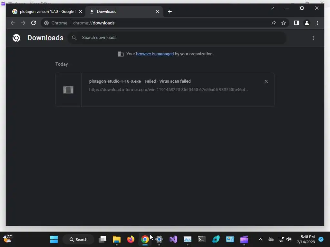Click the search magnifier icon in Downloads
Screen dimensions: 330x247
74,38
